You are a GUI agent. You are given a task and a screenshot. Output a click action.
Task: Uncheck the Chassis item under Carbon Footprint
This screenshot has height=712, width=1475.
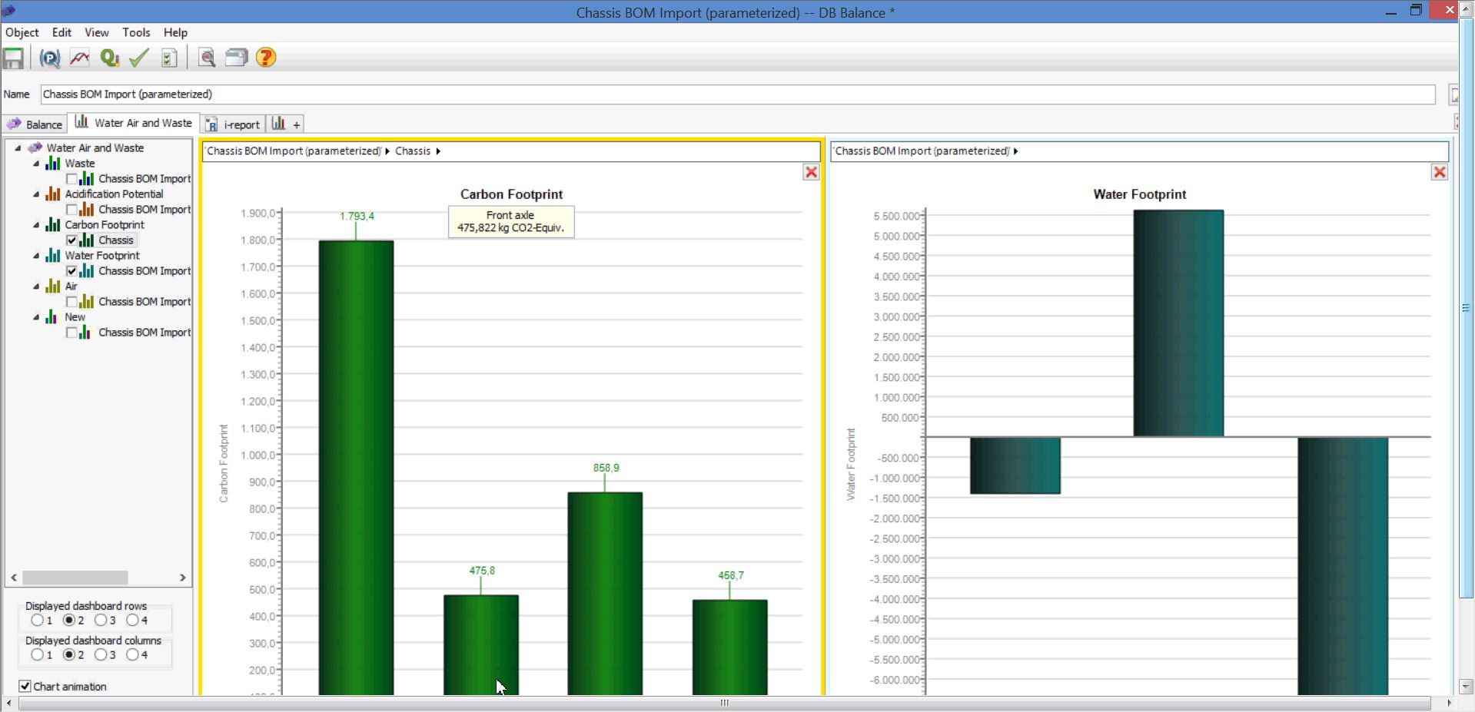pos(71,240)
